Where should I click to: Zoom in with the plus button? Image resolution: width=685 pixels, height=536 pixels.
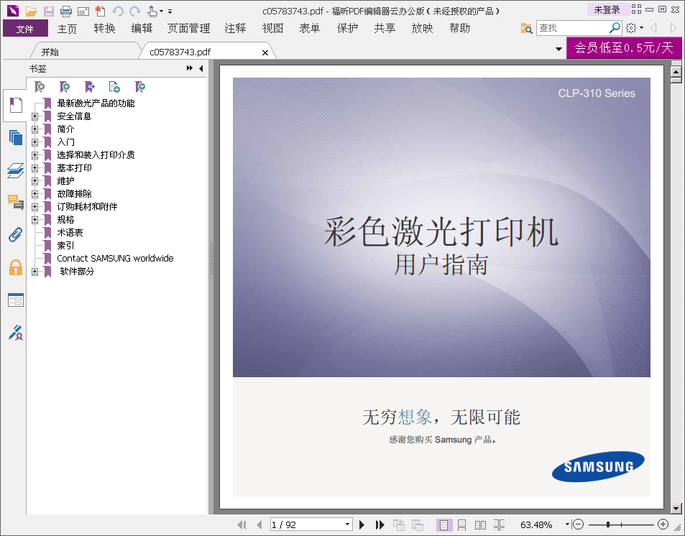coord(663,525)
